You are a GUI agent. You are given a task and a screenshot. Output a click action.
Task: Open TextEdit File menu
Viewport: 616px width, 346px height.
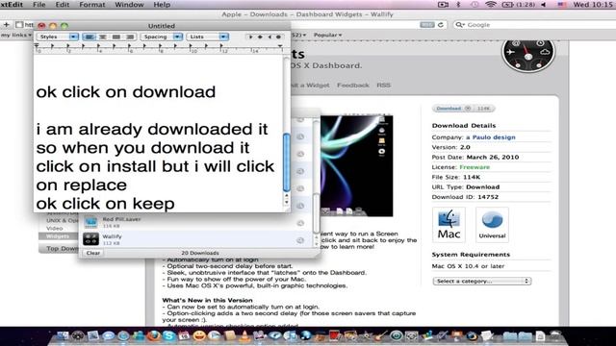(38, 5)
